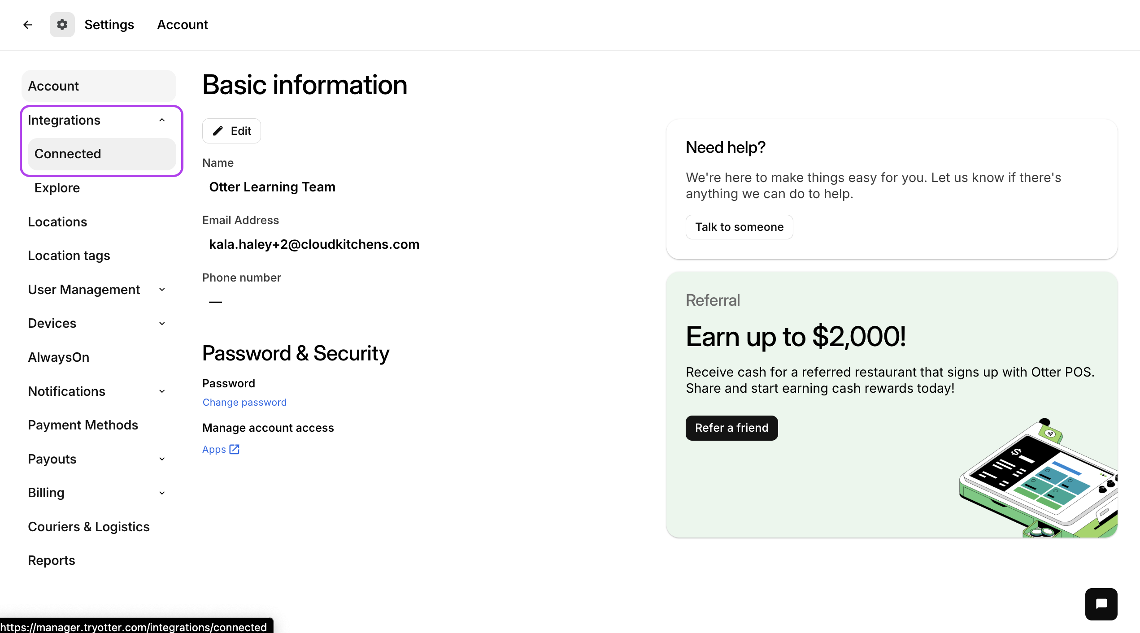Expand the Payouts section
The width and height of the screenshot is (1140, 633).
tap(162, 459)
